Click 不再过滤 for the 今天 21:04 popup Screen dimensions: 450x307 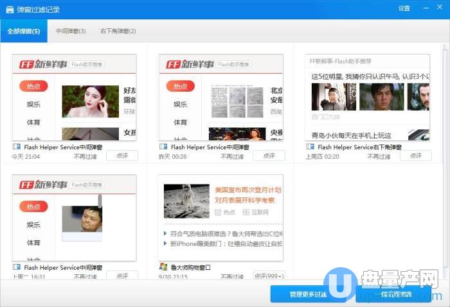(x=84, y=156)
